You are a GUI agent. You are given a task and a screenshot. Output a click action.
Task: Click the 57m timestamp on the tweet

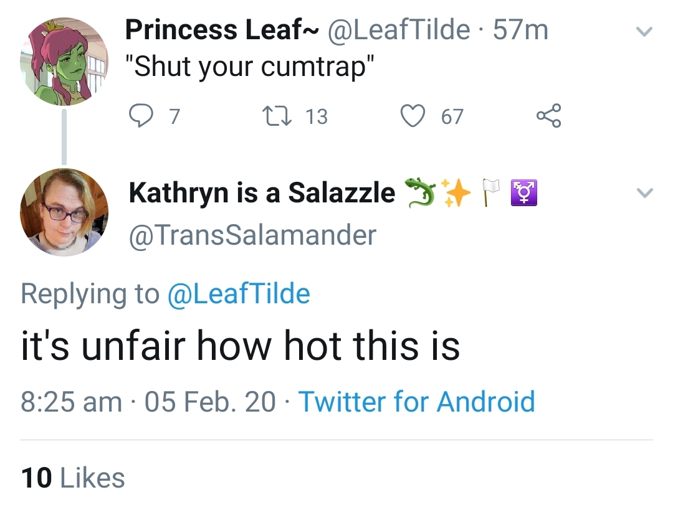[520, 30]
